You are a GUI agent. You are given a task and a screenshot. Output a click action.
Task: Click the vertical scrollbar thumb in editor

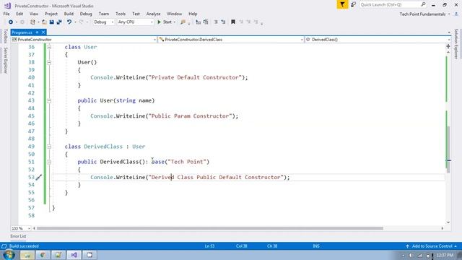(x=448, y=149)
